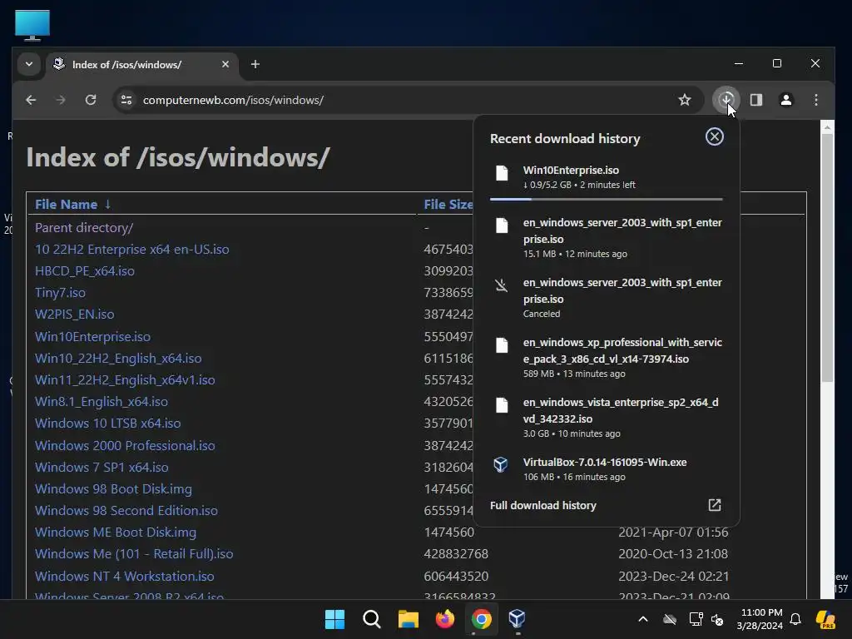Open VirtualBox from the taskbar
The height and width of the screenshot is (639, 852).
pos(517,619)
